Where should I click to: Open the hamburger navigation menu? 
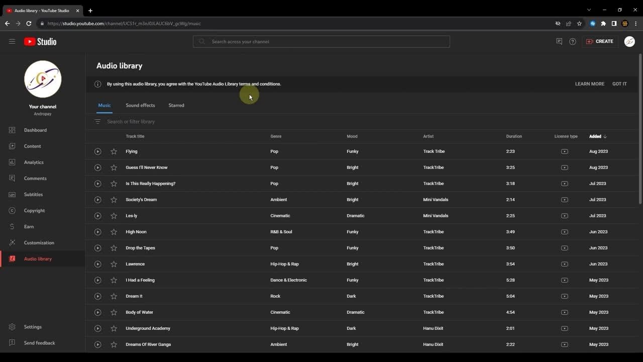12,42
